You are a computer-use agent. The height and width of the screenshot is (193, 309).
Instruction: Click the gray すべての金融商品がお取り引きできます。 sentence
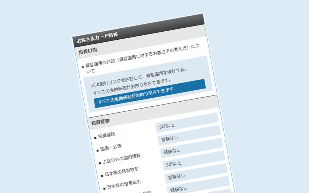(132, 87)
